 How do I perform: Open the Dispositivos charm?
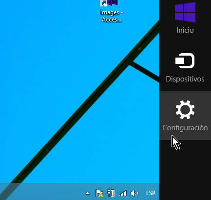pos(185,67)
